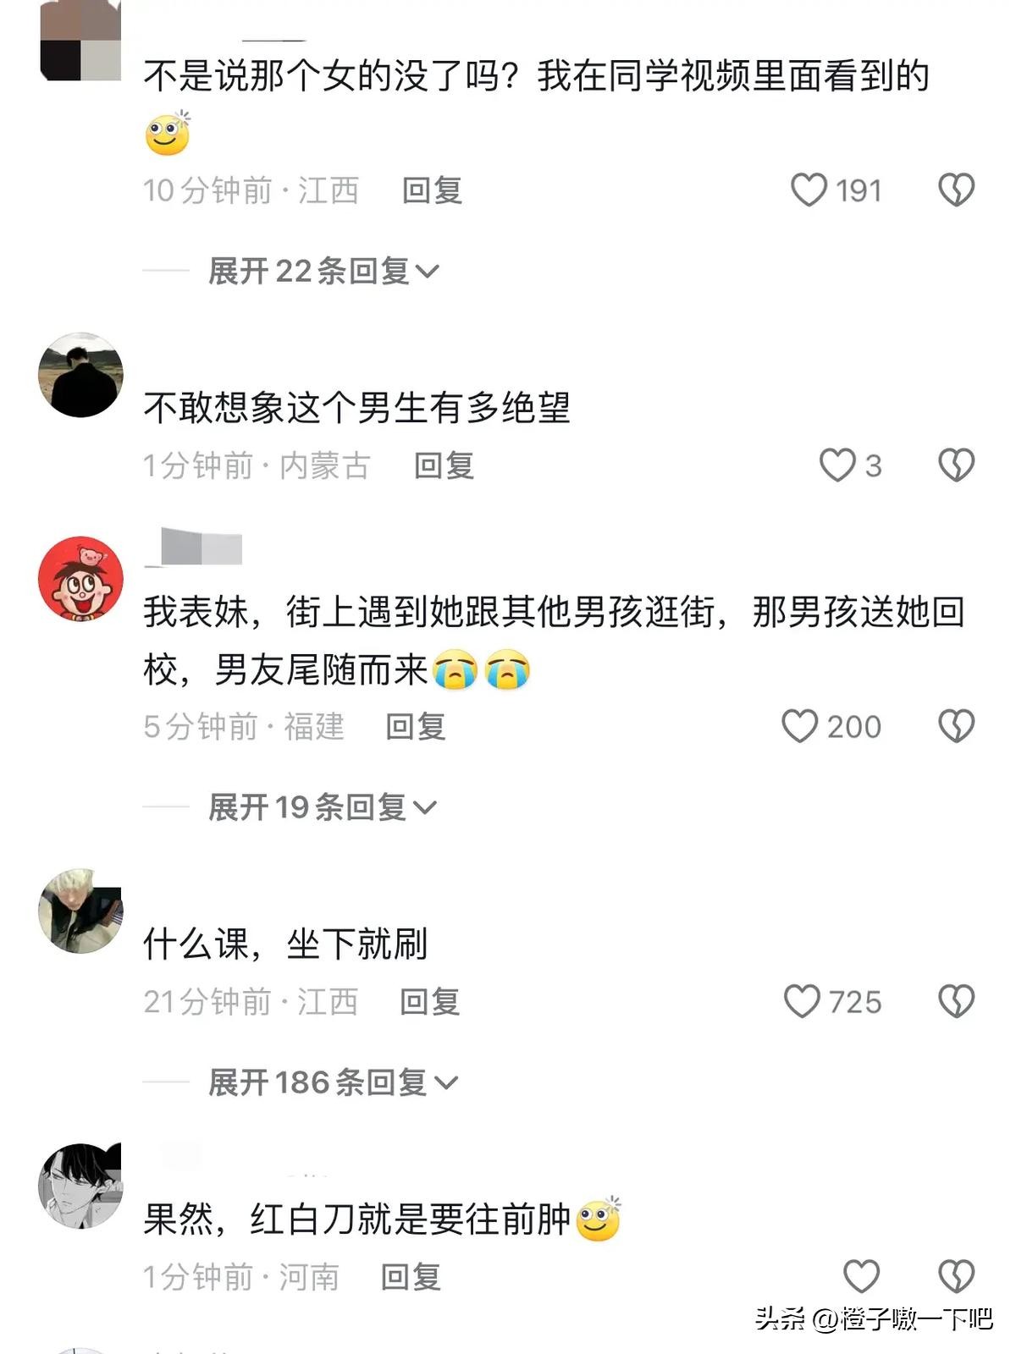Screen dimensions: 1016x1354
Task: Like the comment with 725 likes
Action: (802, 1001)
